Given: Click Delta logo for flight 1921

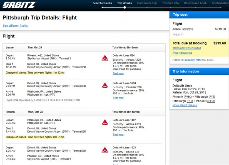Looking at the screenshot, I should point(105,150).
